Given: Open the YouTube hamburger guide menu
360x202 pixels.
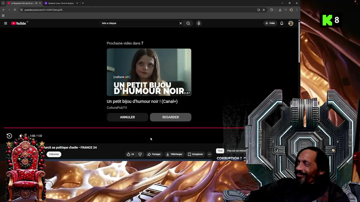Looking at the screenshot, I should 6,23.
